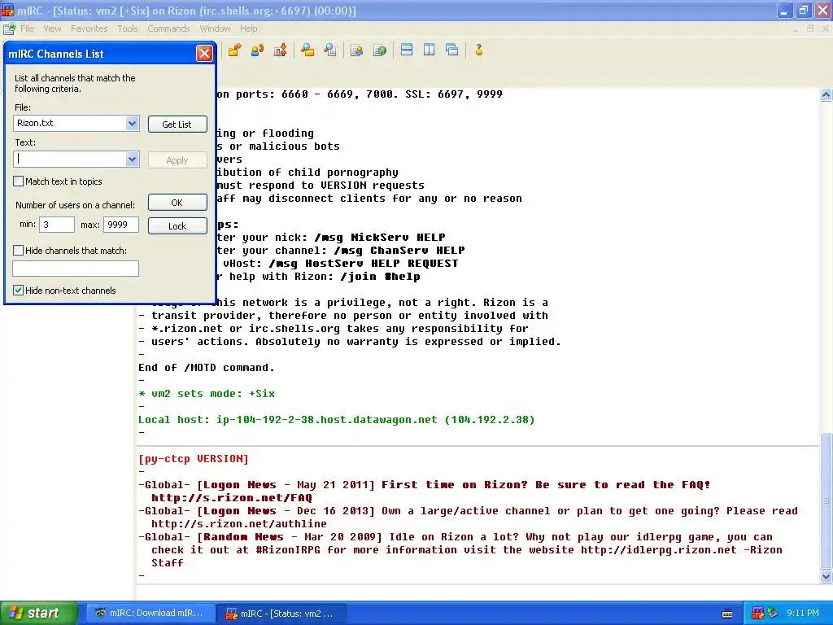The height and width of the screenshot is (625, 833).
Task: Click the Send File toolbar icon
Action: pyautogui.click(x=234, y=50)
